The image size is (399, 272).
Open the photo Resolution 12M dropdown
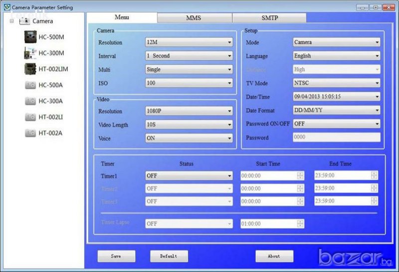click(x=189, y=42)
